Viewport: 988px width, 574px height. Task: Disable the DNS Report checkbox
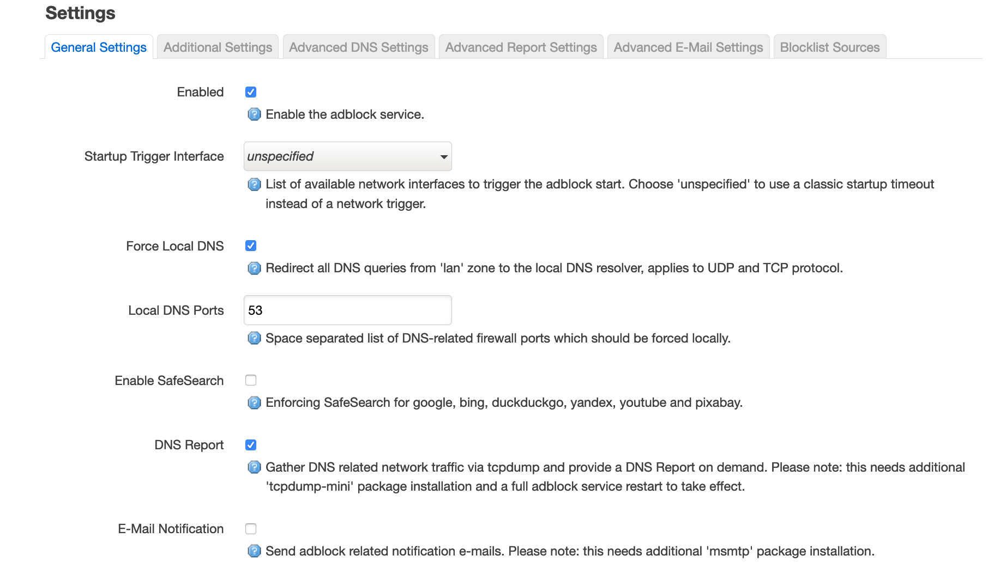click(x=251, y=445)
